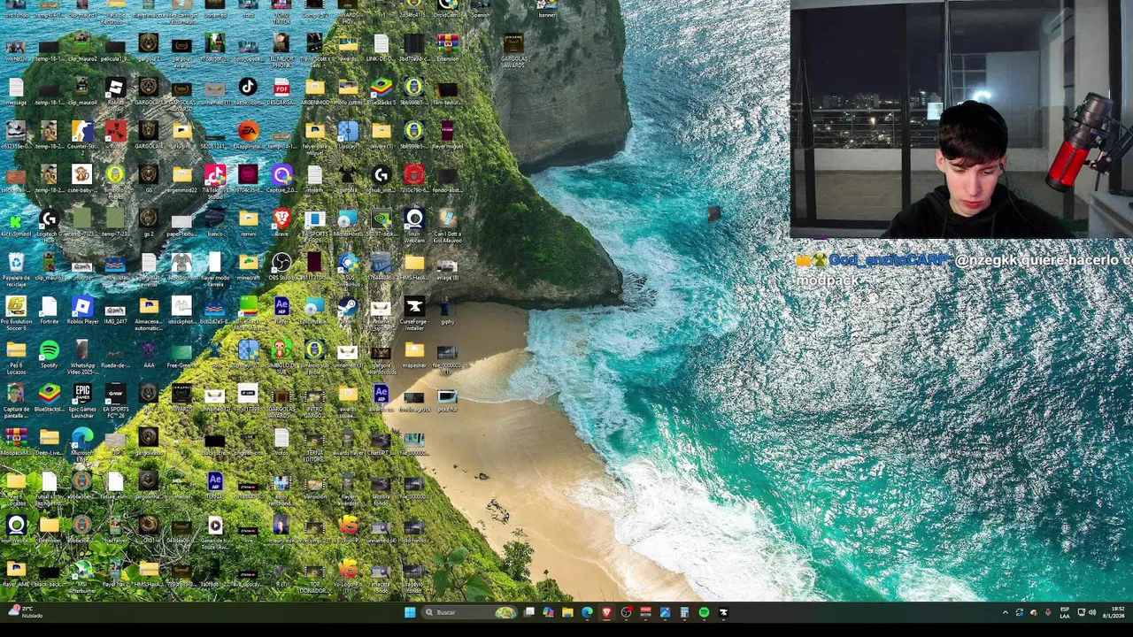
Task: Select the giphy file on the desktop
Action: coord(448,311)
